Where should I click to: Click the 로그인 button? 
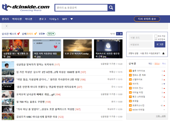[160, 44]
